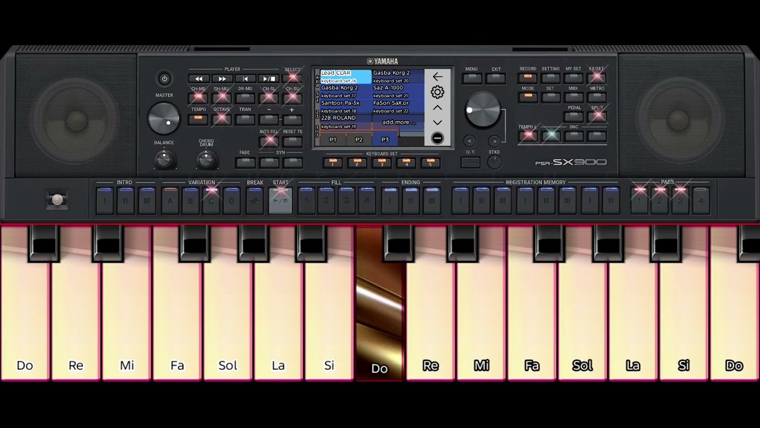Screen dimensions: 760x428
Task: Click the RESET TE button
Action: tap(292, 141)
